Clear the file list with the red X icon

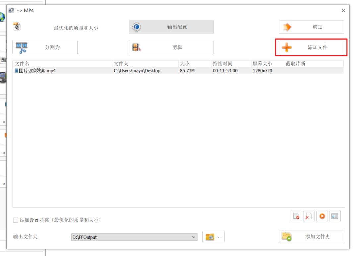pos(309,216)
